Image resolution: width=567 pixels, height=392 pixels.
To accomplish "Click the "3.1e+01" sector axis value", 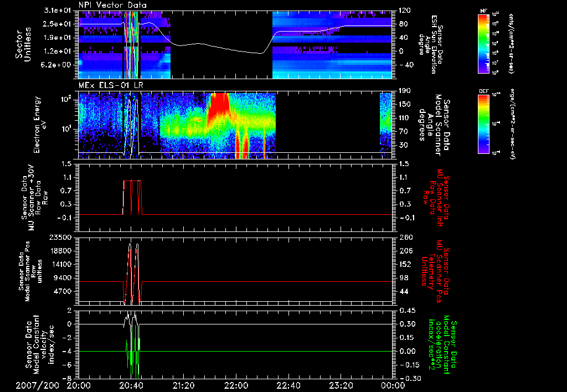I will pos(58,11).
